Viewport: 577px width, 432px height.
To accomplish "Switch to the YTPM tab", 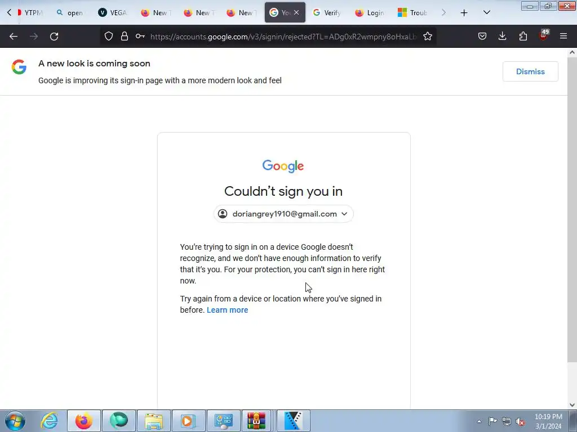I will click(x=30, y=12).
